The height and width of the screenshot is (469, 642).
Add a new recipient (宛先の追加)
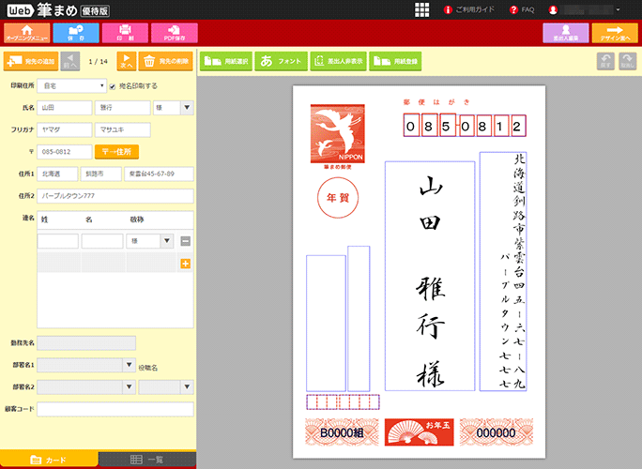click(x=31, y=61)
